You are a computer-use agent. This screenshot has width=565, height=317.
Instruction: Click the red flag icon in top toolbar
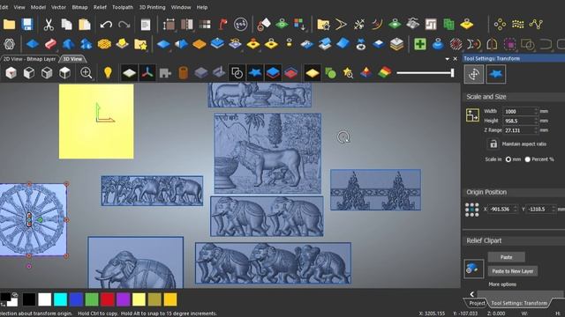[223, 25]
